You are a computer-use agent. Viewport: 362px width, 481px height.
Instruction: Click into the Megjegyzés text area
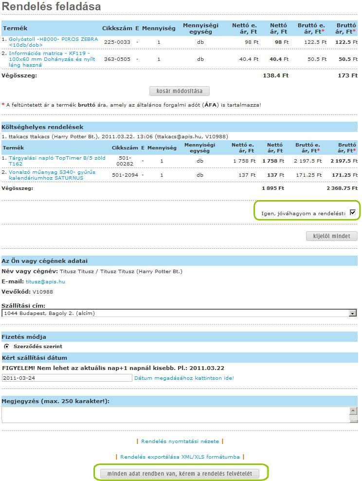(x=175, y=415)
